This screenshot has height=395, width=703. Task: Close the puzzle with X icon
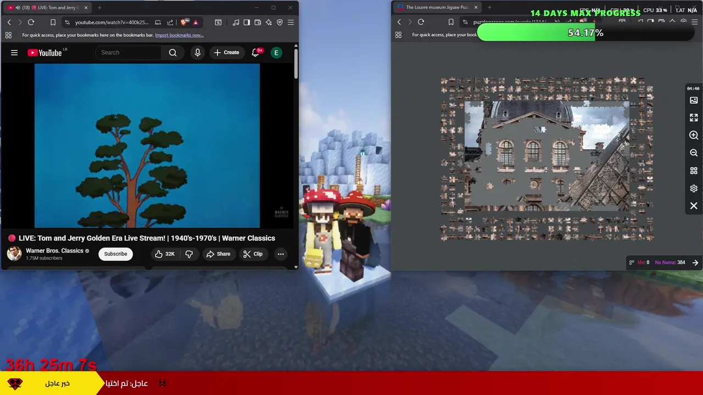click(x=694, y=206)
